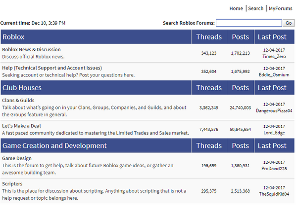Viewport: 297px width, 215px height.
Task: Click thread count 7,443,576
Action: 209,130
